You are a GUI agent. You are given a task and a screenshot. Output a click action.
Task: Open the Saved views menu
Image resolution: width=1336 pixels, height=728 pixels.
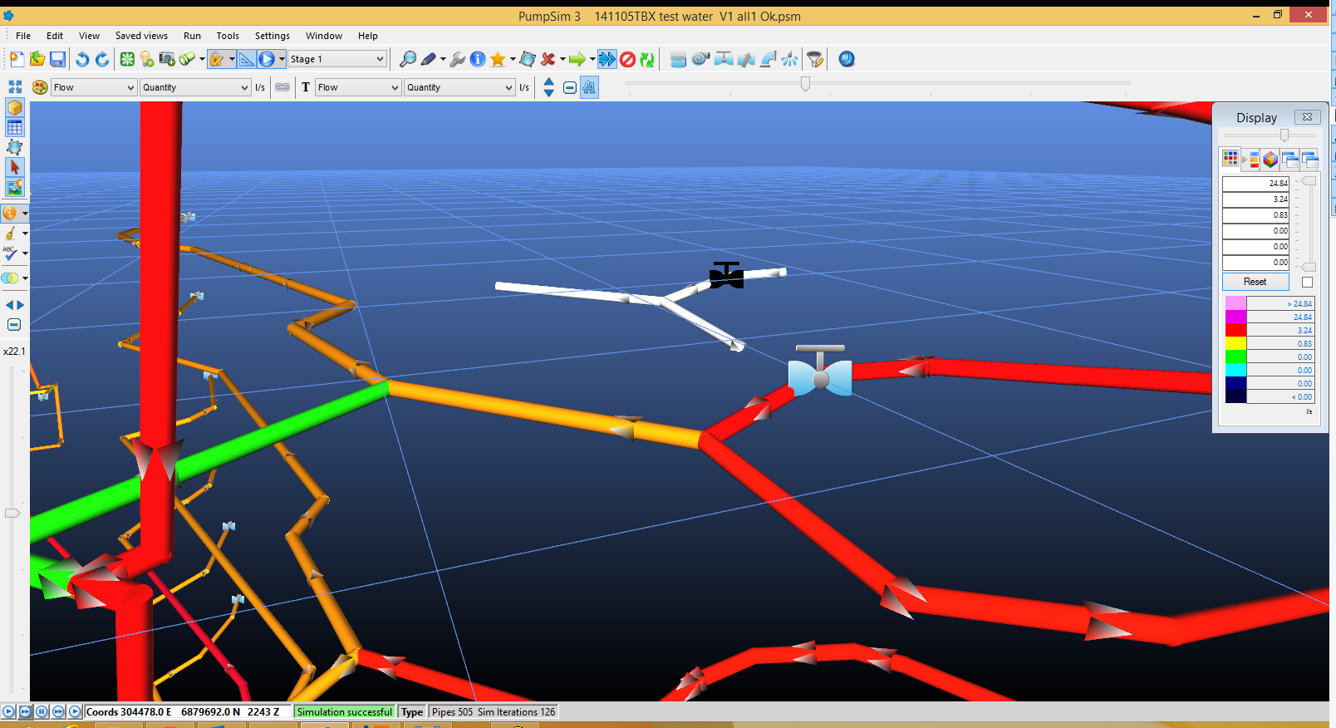click(x=141, y=36)
